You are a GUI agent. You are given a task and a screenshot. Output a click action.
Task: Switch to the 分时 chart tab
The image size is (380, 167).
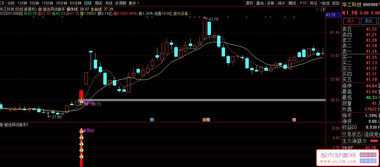(x=11, y=3)
